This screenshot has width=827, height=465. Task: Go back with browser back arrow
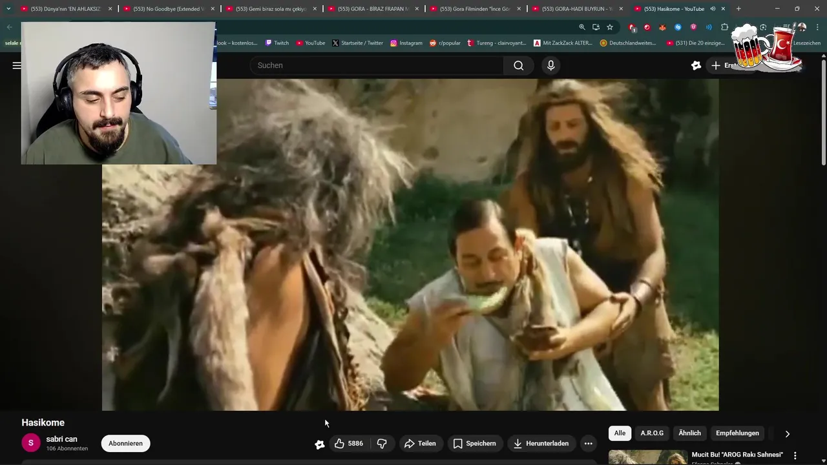coord(9,27)
